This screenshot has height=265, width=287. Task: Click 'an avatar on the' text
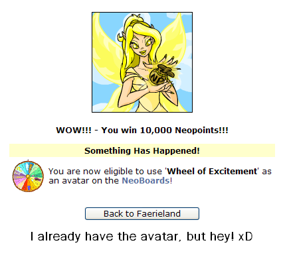coord(84,181)
